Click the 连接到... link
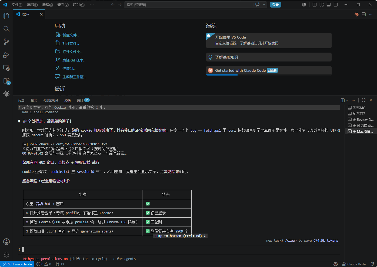The image size is (377, 267). (69, 69)
